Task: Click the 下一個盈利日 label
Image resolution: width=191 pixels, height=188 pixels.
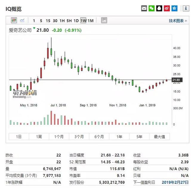Action: pos(144,182)
